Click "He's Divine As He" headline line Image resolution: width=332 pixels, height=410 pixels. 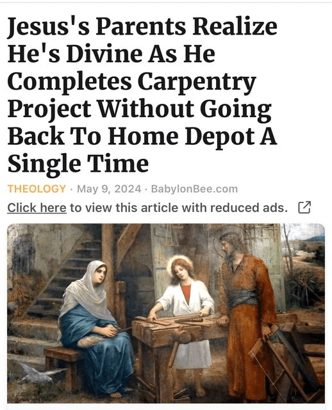[111, 54]
